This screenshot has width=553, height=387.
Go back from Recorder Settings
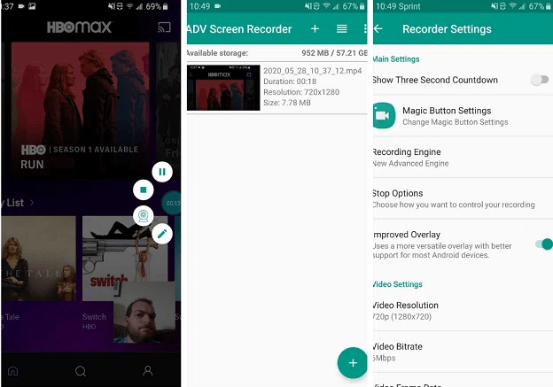coord(378,29)
